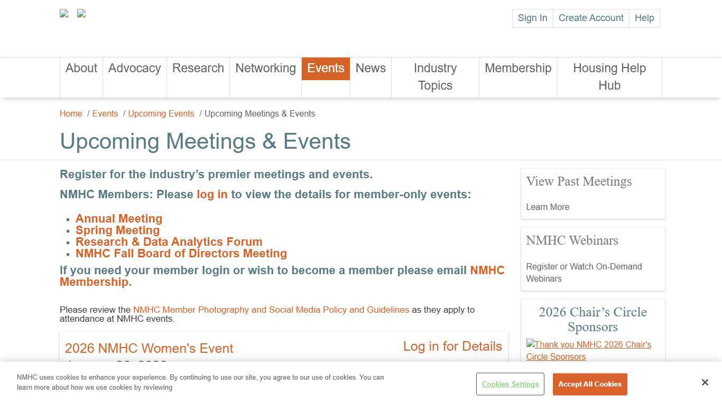Go to Home via the breadcrumb
The image size is (722, 405).
click(71, 113)
